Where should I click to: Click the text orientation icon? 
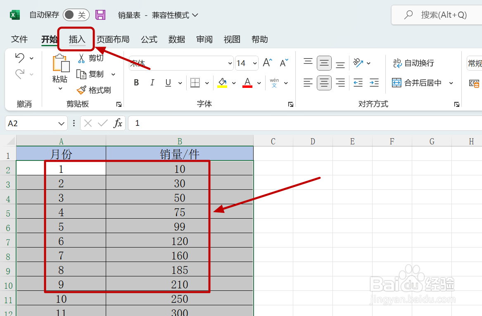point(358,63)
